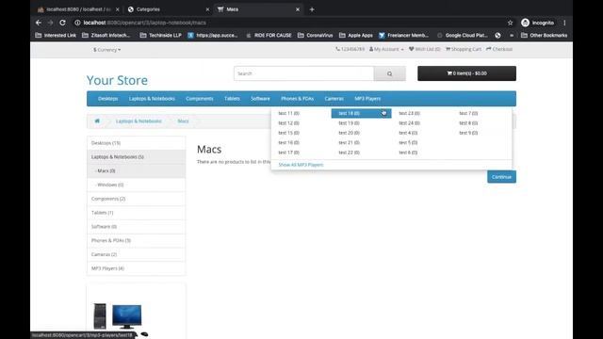Click the phone number 123456789

tap(350, 49)
